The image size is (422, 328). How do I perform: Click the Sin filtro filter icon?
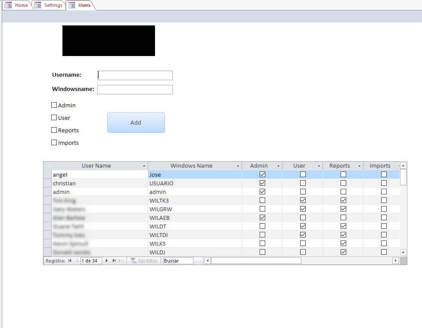[133, 261]
